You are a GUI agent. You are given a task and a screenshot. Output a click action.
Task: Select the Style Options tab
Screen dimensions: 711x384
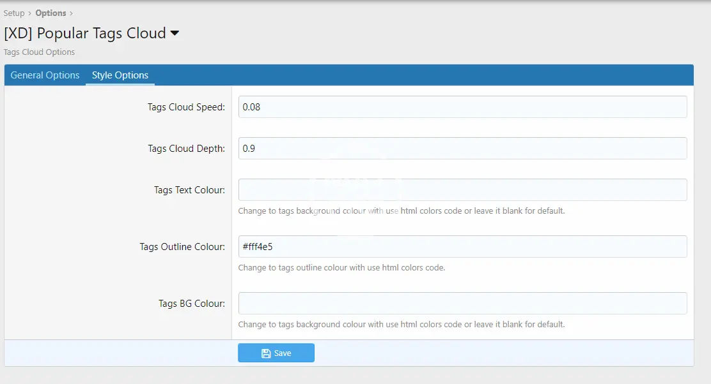(x=120, y=75)
